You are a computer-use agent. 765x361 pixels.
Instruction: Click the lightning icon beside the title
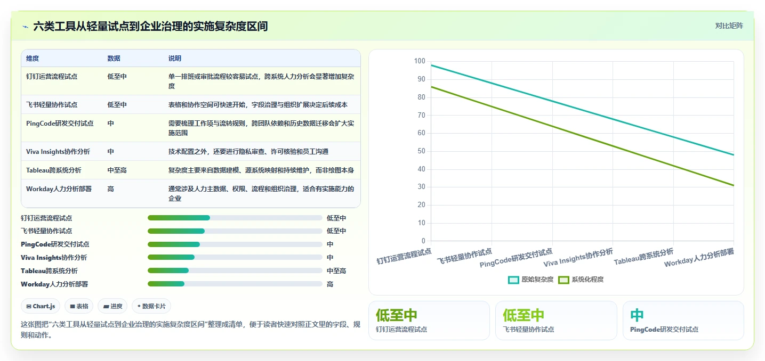(x=25, y=26)
